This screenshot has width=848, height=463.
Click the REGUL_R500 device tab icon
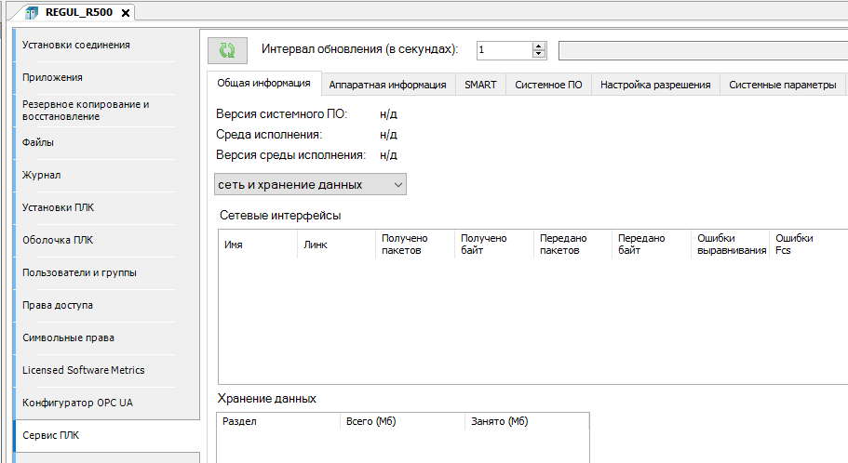[x=31, y=12]
